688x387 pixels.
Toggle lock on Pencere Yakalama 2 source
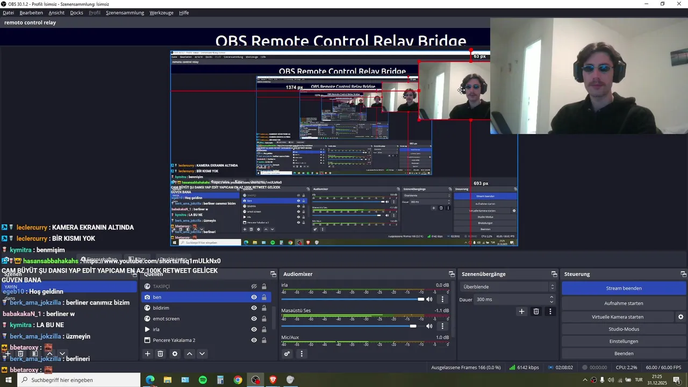pos(264,340)
